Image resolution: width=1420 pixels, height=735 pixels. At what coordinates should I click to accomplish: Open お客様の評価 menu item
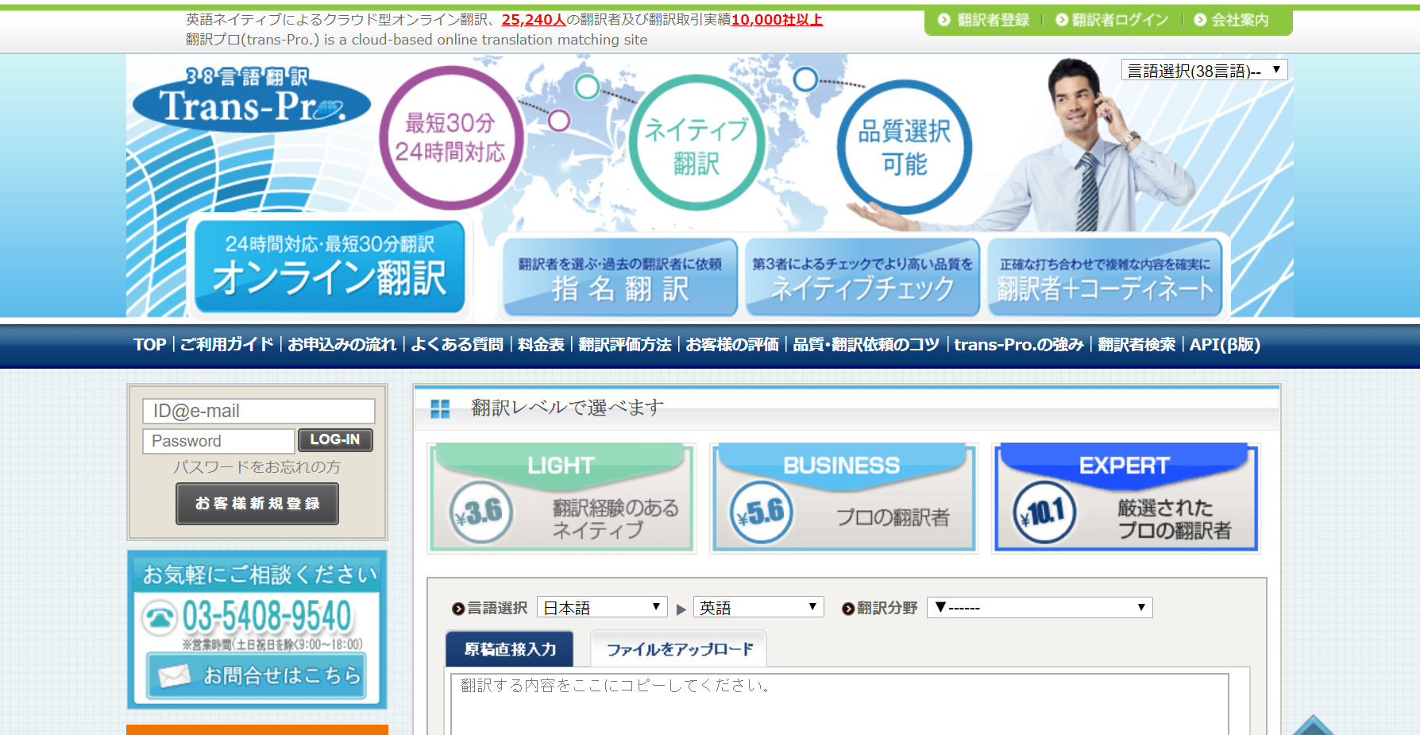(732, 344)
